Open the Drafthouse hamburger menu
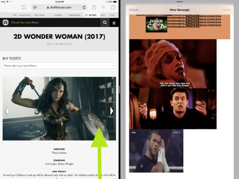Viewport: 239px width, 179px height. pyautogui.click(x=114, y=23)
